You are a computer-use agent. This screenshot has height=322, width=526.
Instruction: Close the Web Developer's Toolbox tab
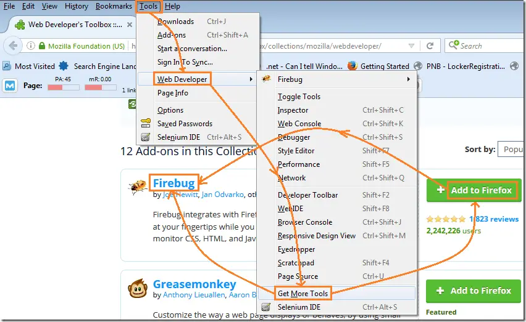(130, 25)
